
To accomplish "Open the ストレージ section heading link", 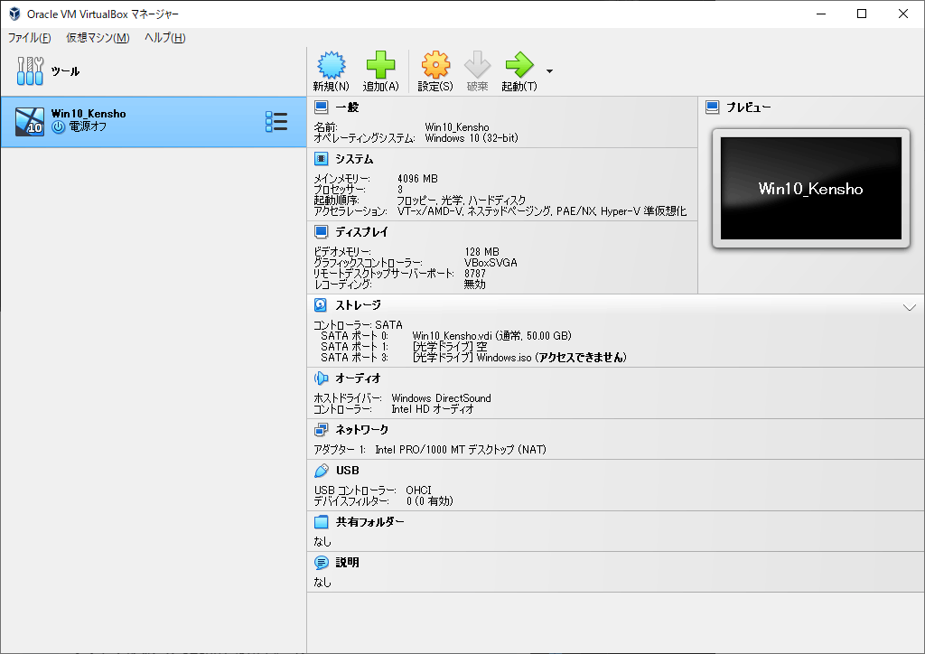I will [358, 305].
